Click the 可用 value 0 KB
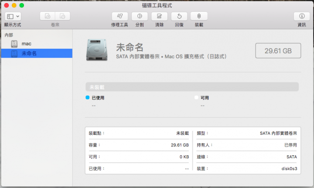This screenshot has width=314, height=188. 184,157
